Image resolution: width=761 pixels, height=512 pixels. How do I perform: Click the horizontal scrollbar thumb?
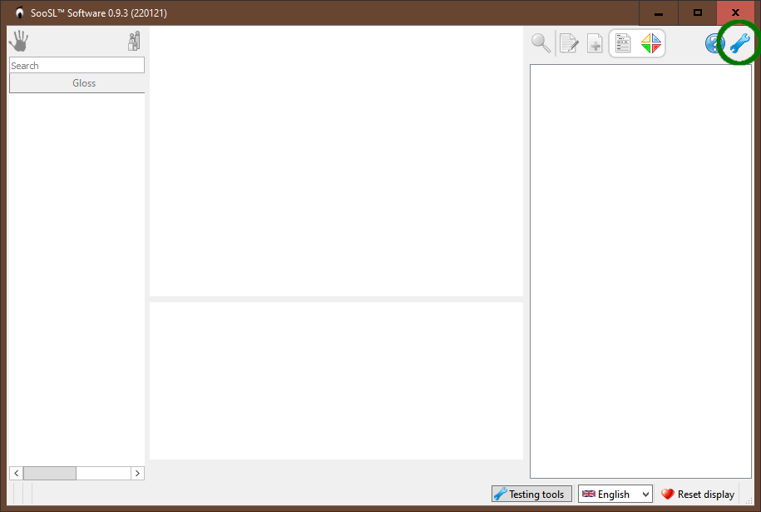(50, 473)
